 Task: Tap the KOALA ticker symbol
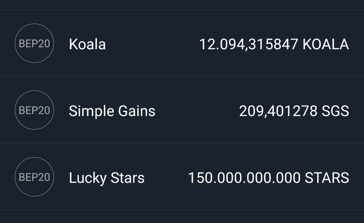(325, 44)
